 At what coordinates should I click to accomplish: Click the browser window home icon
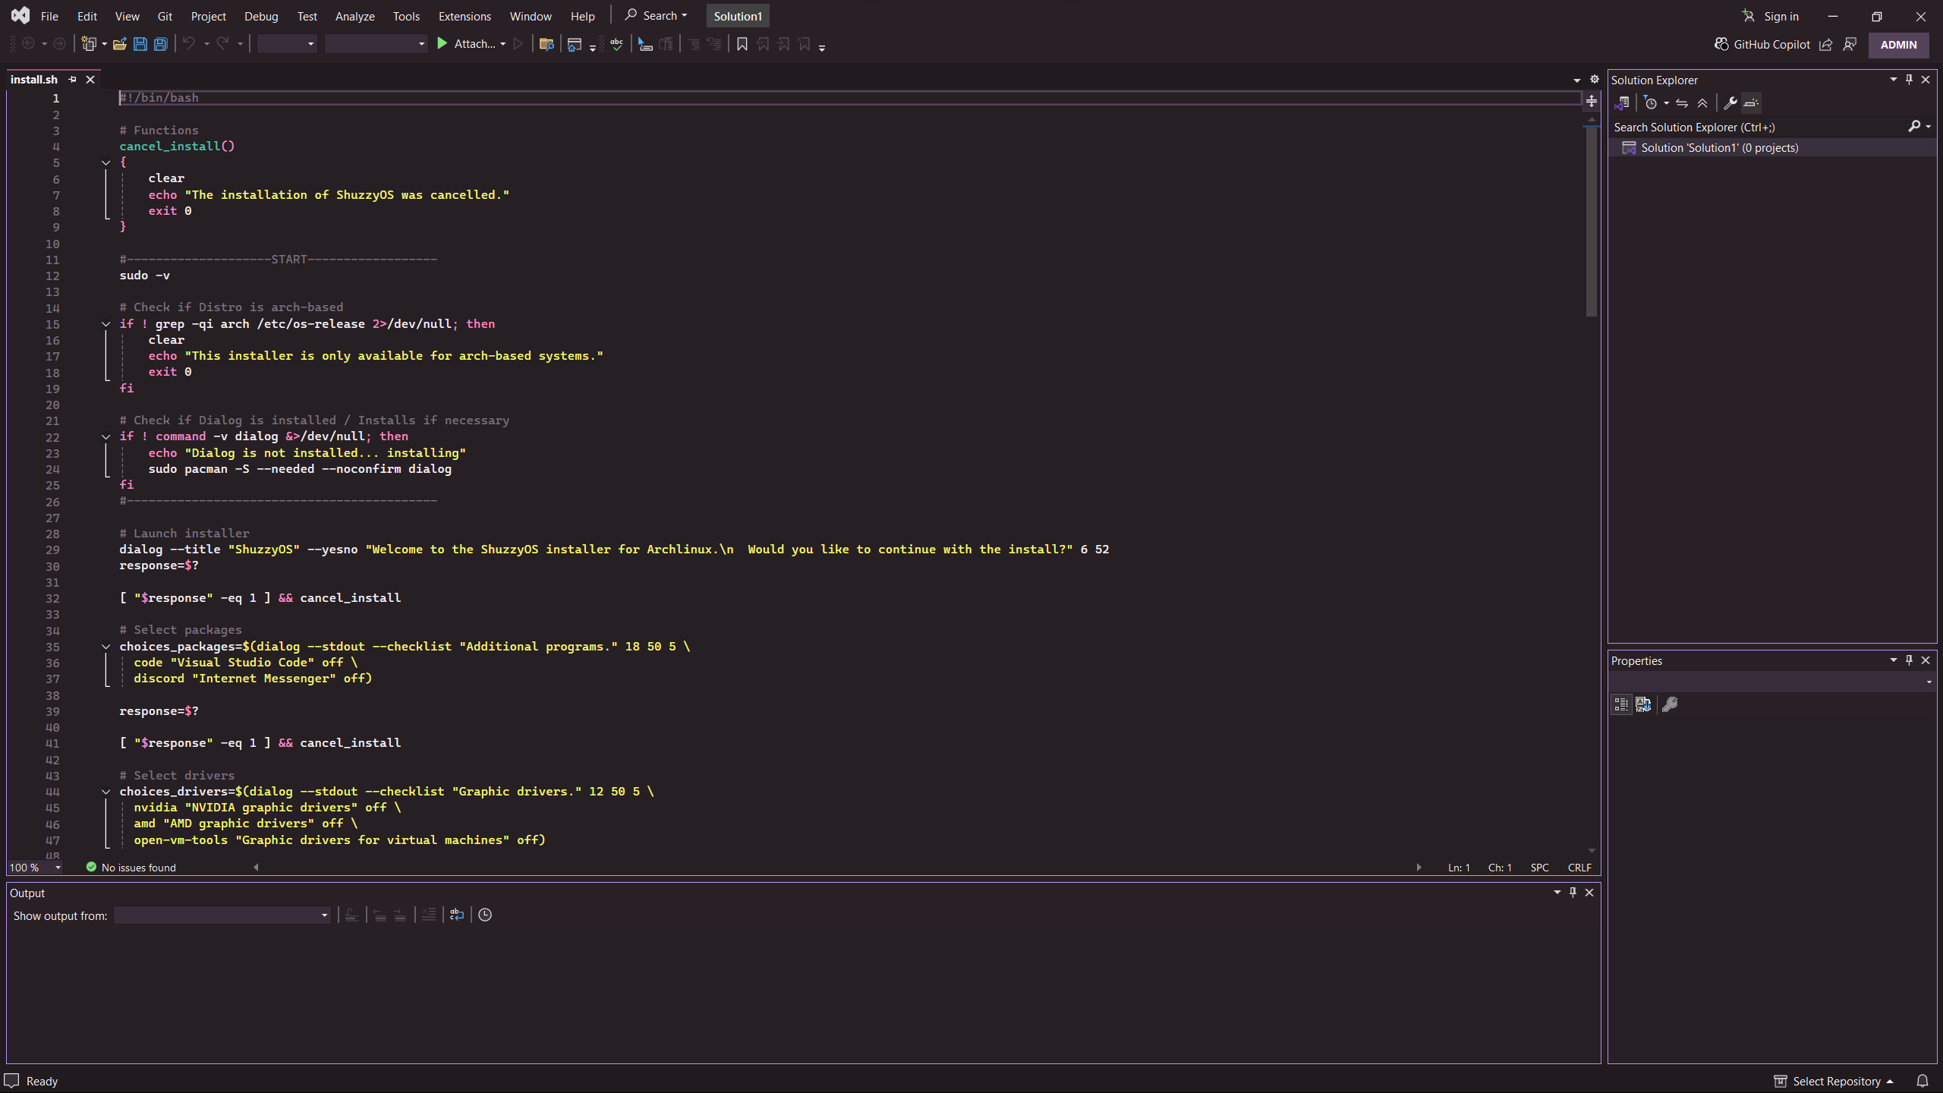(574, 44)
